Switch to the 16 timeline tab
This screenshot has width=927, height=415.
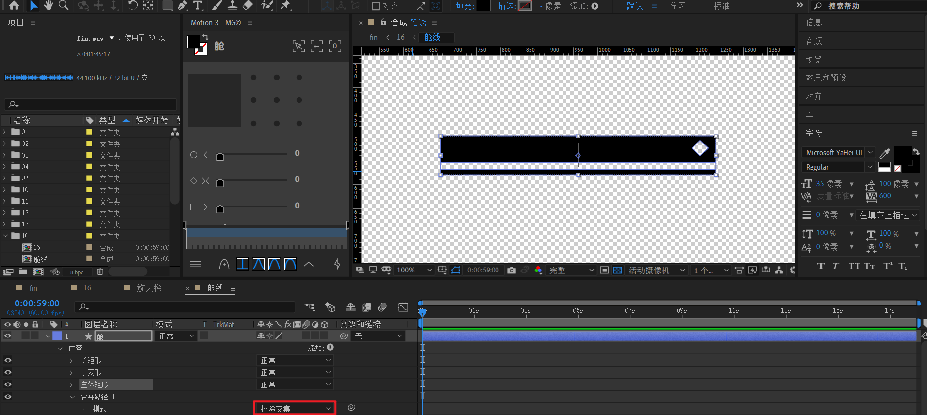(x=87, y=288)
